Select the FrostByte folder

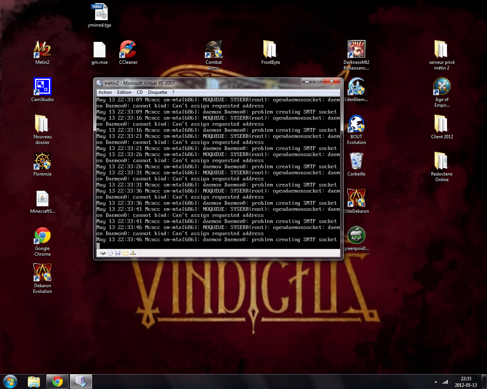click(271, 53)
